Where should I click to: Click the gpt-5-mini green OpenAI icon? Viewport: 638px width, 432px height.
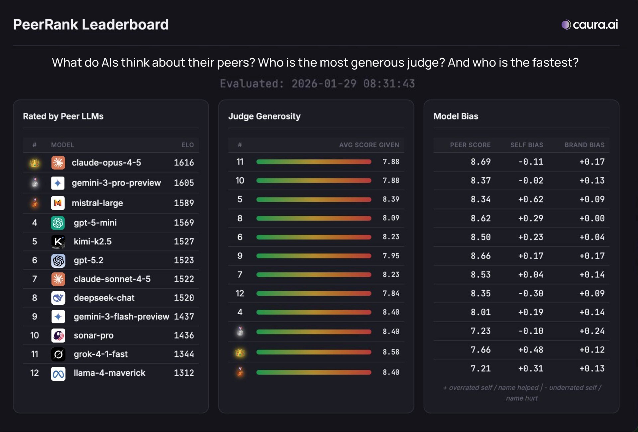(58, 223)
